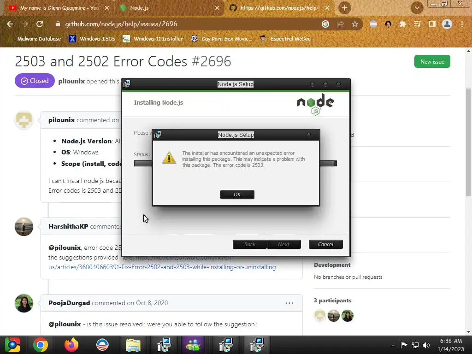
Task: Open File Explorer from the taskbar
Action: [x=133, y=345]
